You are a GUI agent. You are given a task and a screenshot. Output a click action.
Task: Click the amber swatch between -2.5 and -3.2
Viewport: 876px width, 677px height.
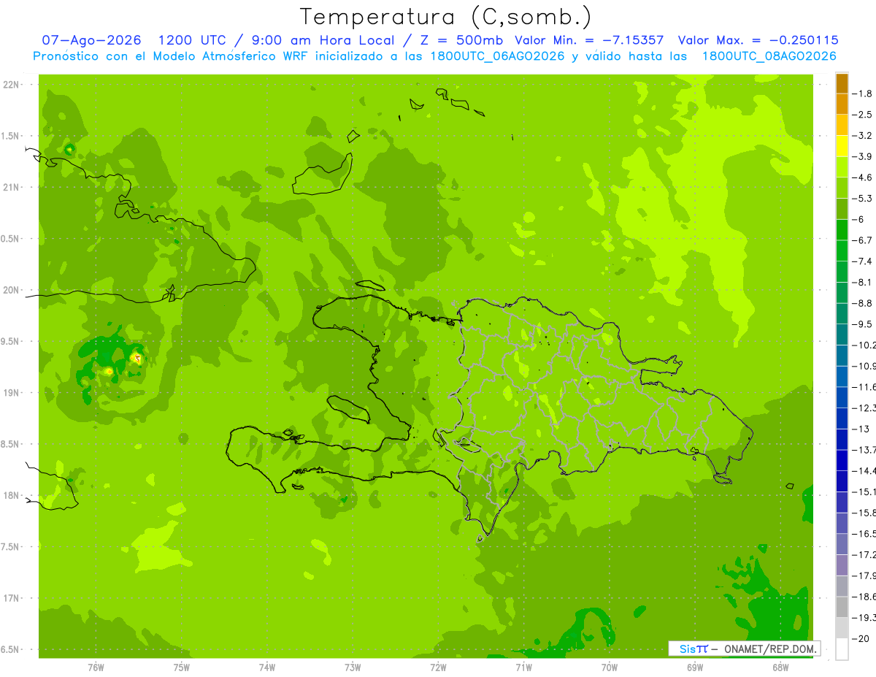coord(842,125)
